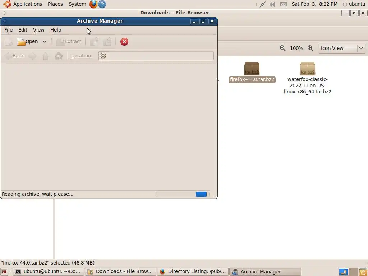Expand the Open recent archives dropdown arrow
Image resolution: width=368 pixels, height=276 pixels.
click(x=44, y=42)
